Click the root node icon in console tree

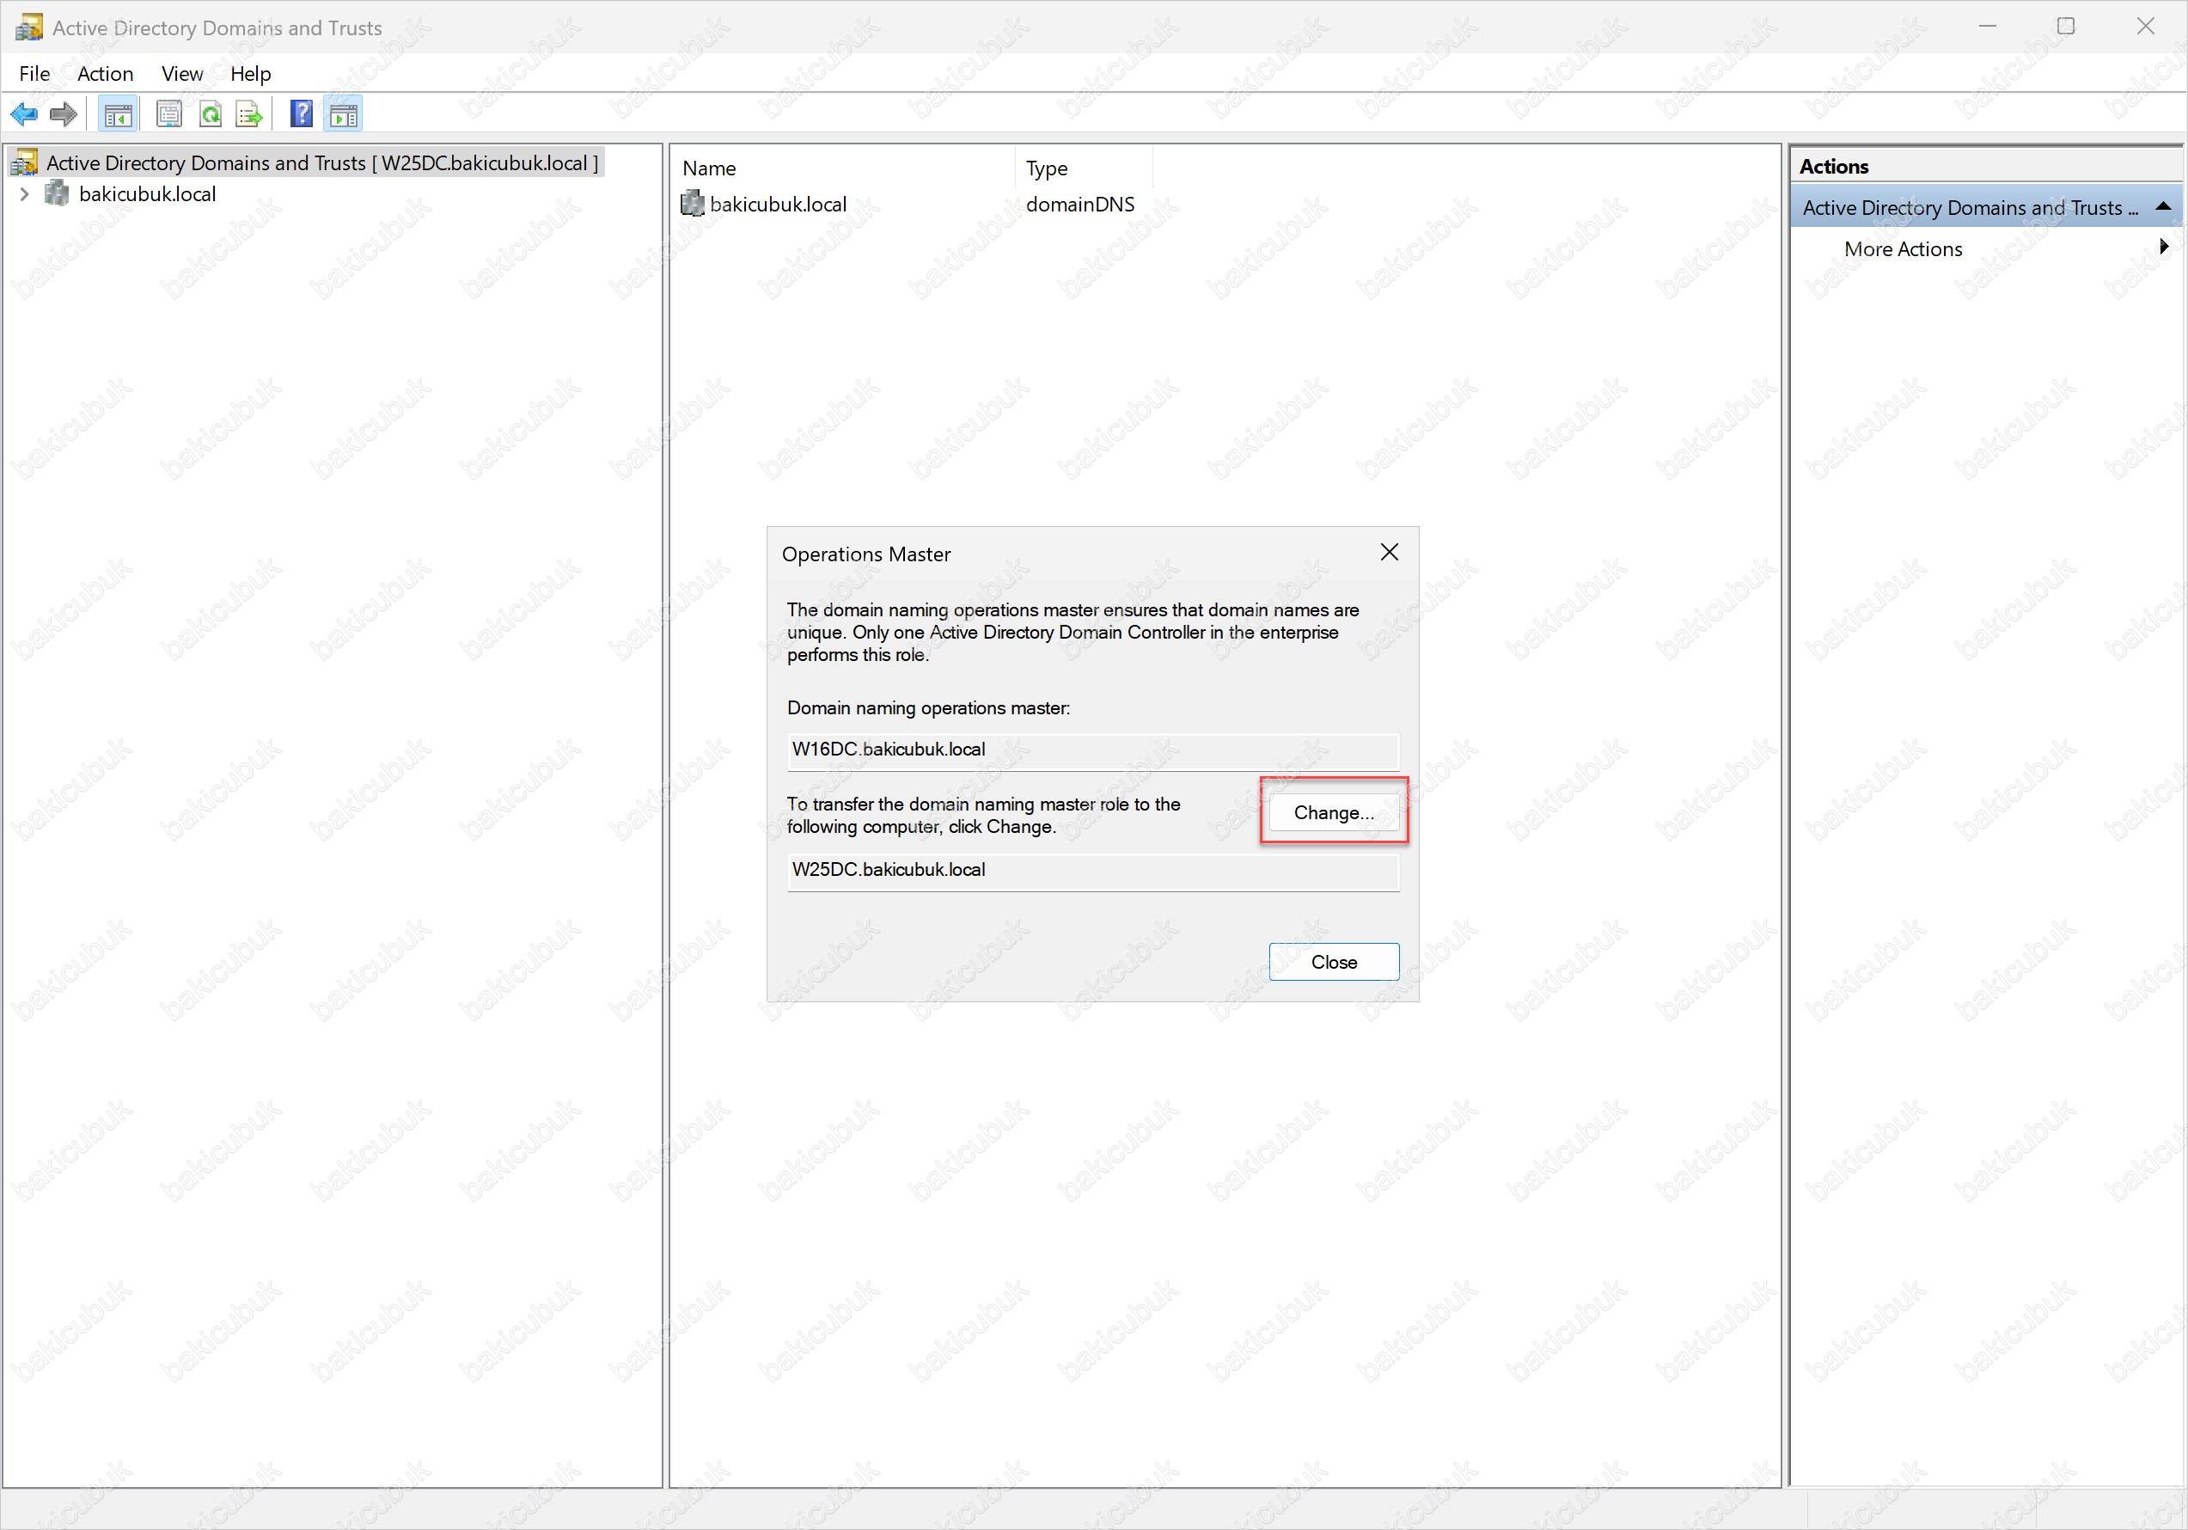coord(25,163)
